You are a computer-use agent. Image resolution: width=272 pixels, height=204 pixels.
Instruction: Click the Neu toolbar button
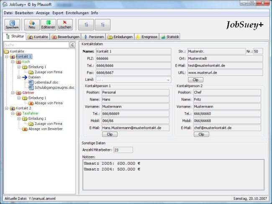tap(32, 24)
